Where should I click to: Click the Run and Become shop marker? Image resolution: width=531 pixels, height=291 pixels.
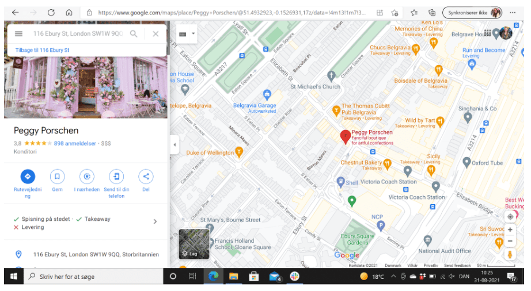(x=472, y=65)
